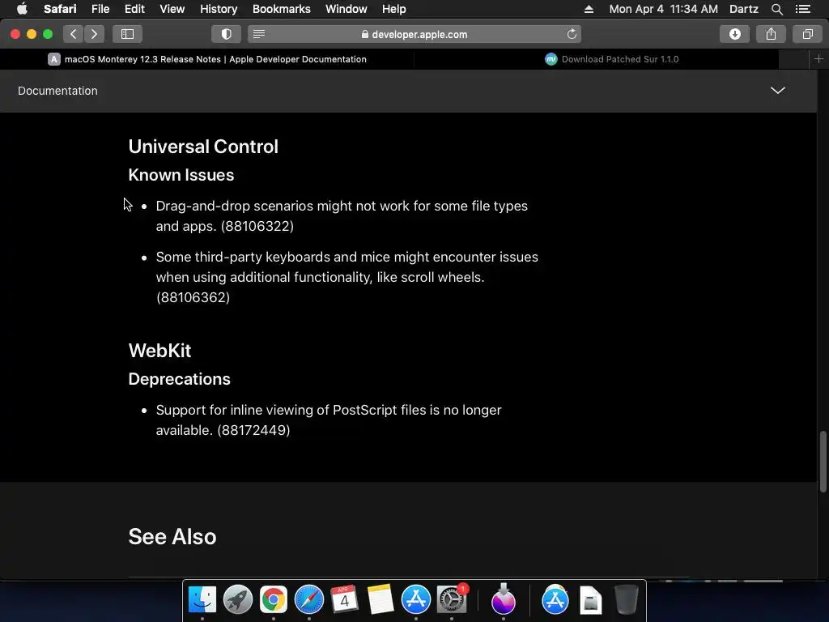The height and width of the screenshot is (622, 829).
Task: Switch to macOS Monterey 12.3 Release Notes tab
Action: pyautogui.click(x=207, y=59)
